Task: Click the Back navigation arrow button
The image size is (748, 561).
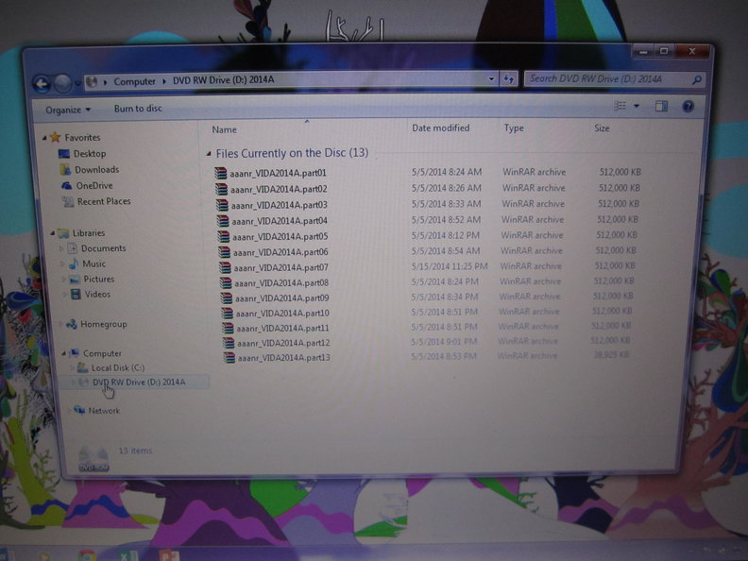Action: (42, 84)
